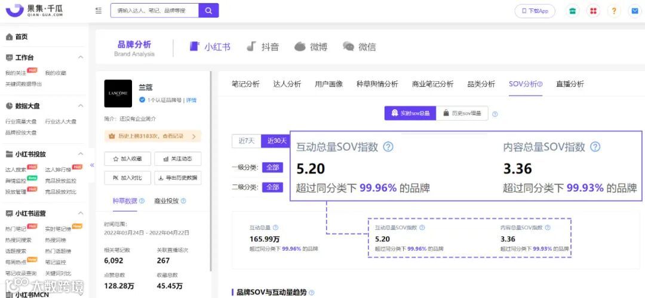Open 关键词对比 in the sidebar
The image size is (645, 298).
58,274
